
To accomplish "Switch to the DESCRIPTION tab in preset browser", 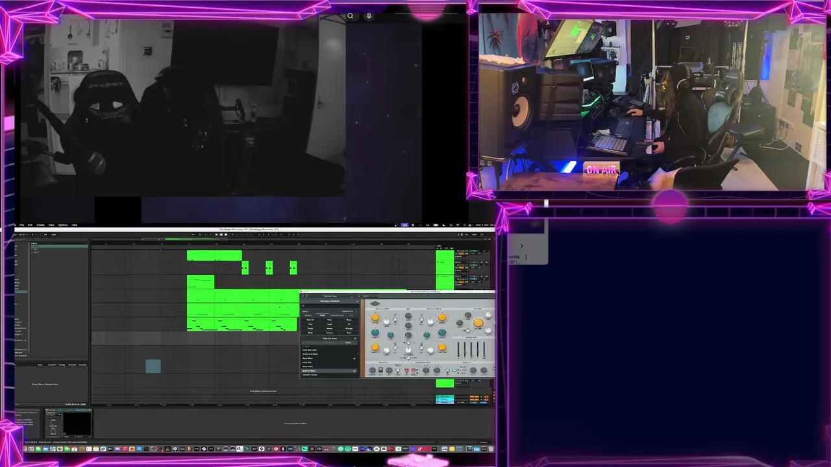I will coord(337,315).
